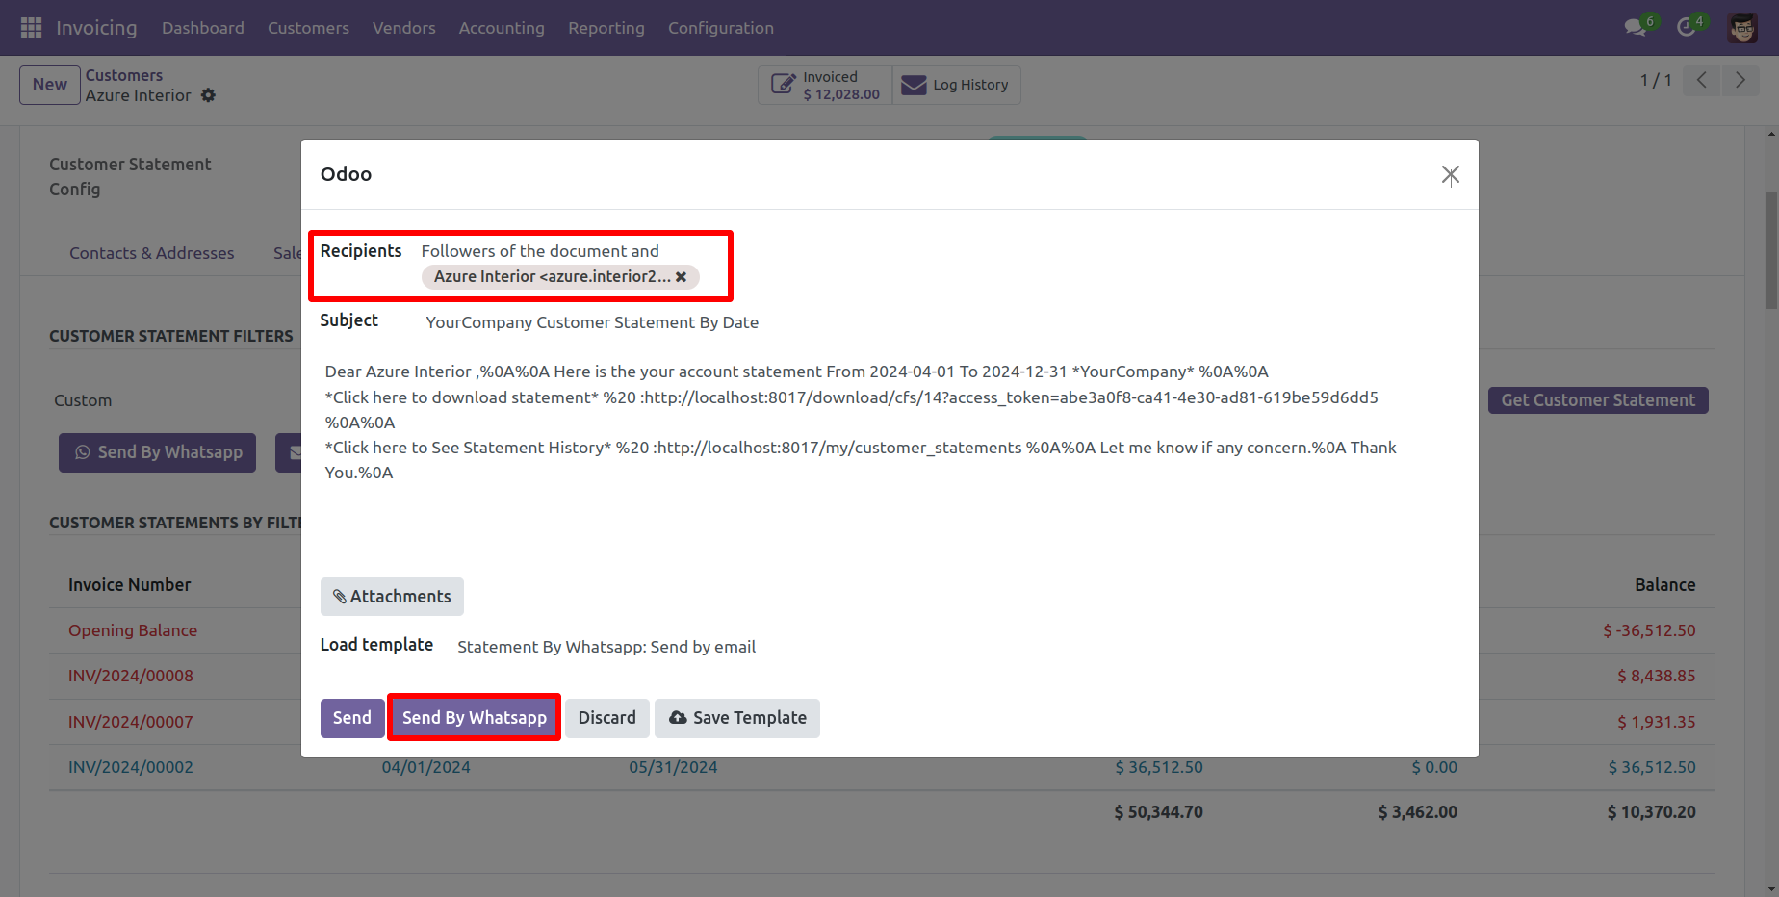Click the $ -36,512.50 balance value
Image resolution: width=1779 pixels, height=897 pixels.
click(x=1649, y=630)
